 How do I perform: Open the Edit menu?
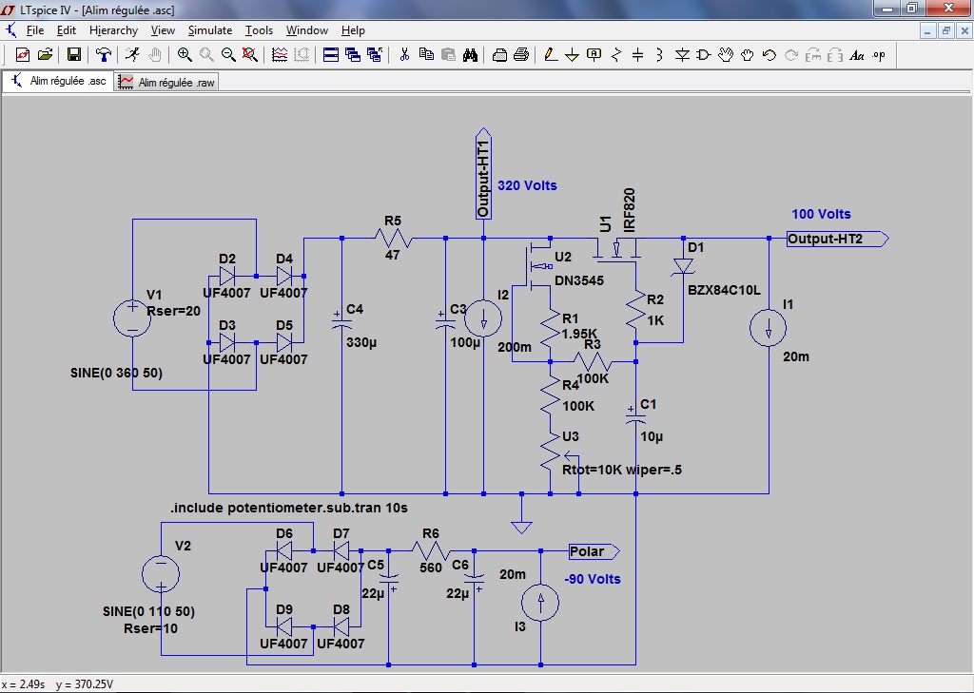click(x=67, y=30)
